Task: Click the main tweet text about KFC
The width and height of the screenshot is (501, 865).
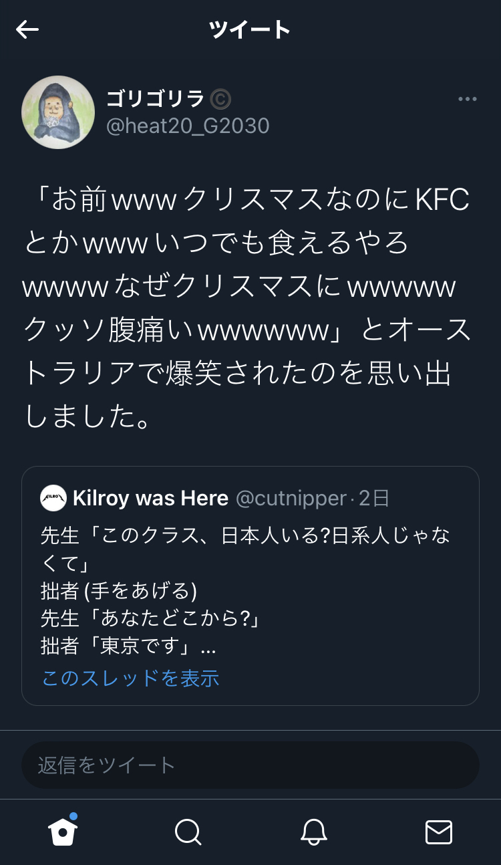Action: [247, 307]
